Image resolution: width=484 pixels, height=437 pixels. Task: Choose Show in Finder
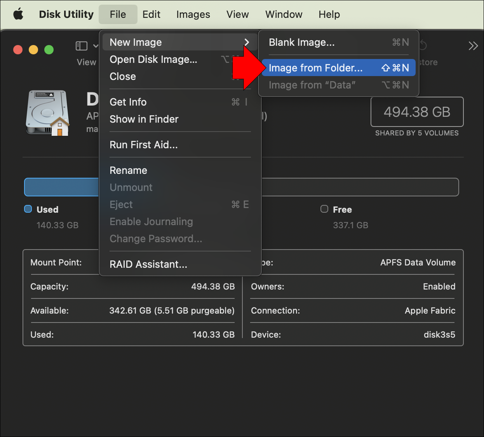pos(144,119)
